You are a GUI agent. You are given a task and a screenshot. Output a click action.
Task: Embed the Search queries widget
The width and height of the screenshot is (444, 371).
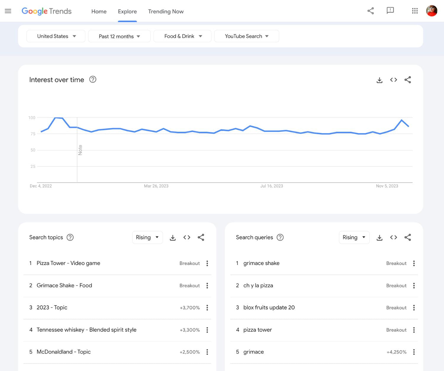point(394,237)
